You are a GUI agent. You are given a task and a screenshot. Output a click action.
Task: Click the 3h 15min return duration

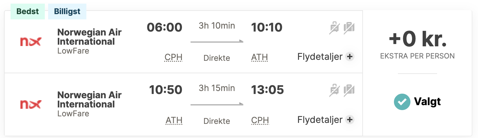[x=217, y=88]
